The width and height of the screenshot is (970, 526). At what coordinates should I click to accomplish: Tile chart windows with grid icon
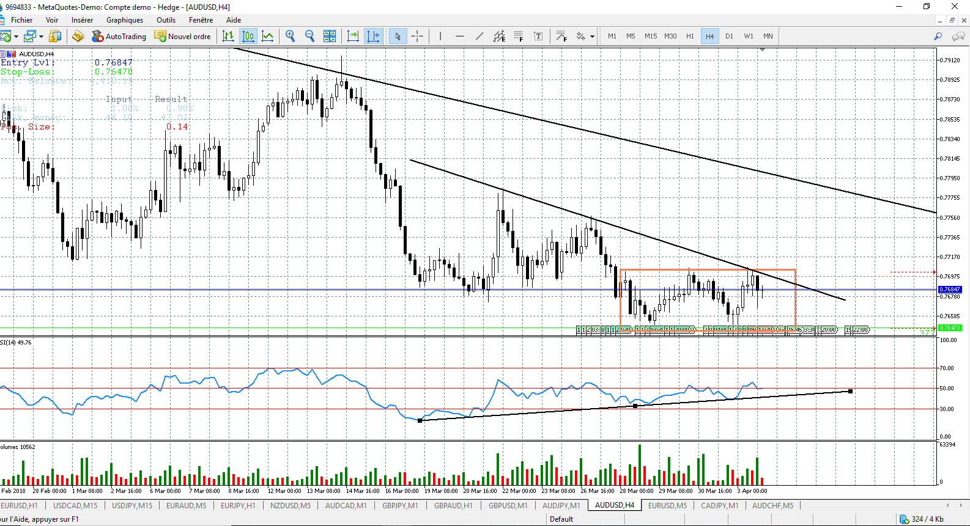point(330,37)
